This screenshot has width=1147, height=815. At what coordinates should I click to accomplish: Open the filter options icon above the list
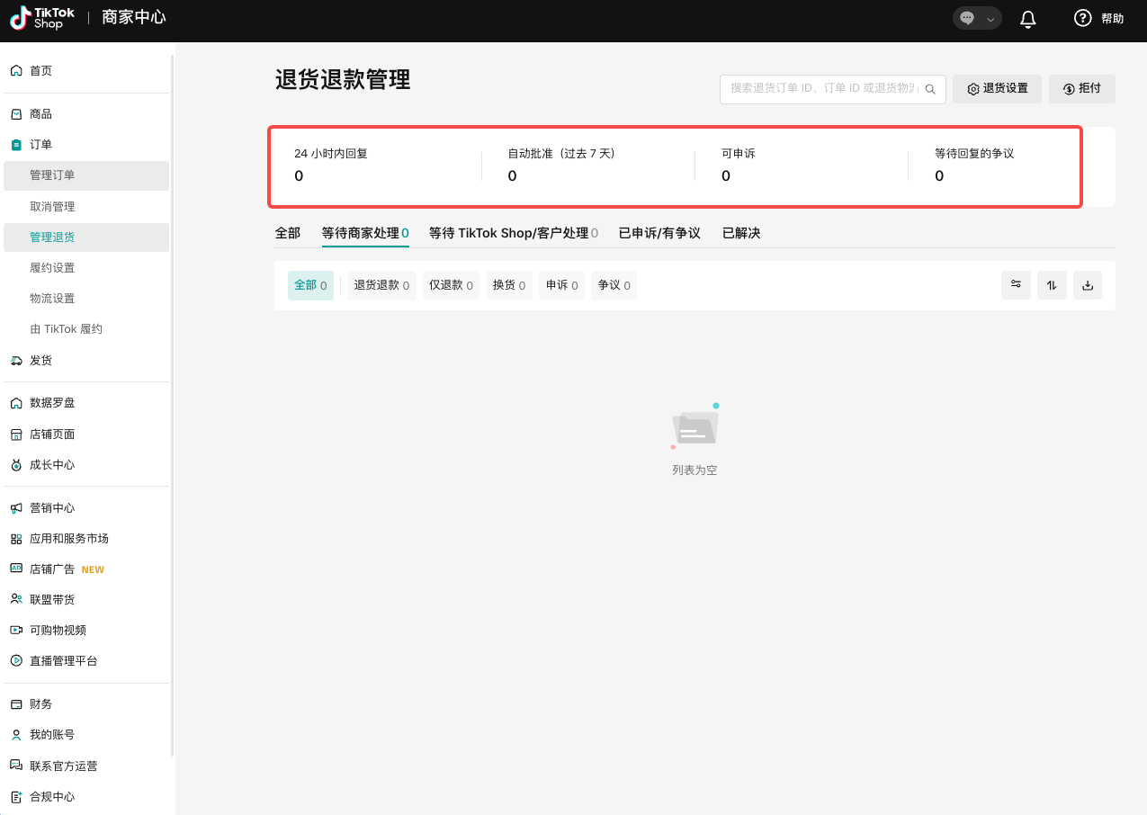[x=1016, y=284]
